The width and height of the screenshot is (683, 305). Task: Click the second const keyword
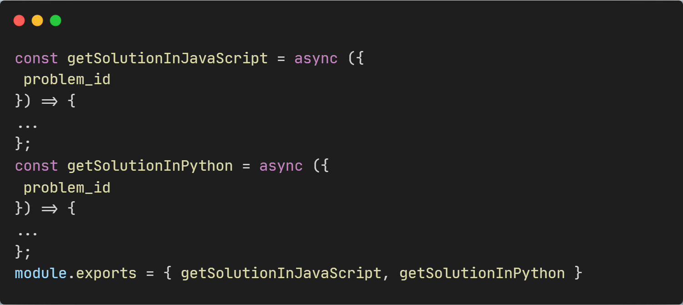click(x=36, y=166)
